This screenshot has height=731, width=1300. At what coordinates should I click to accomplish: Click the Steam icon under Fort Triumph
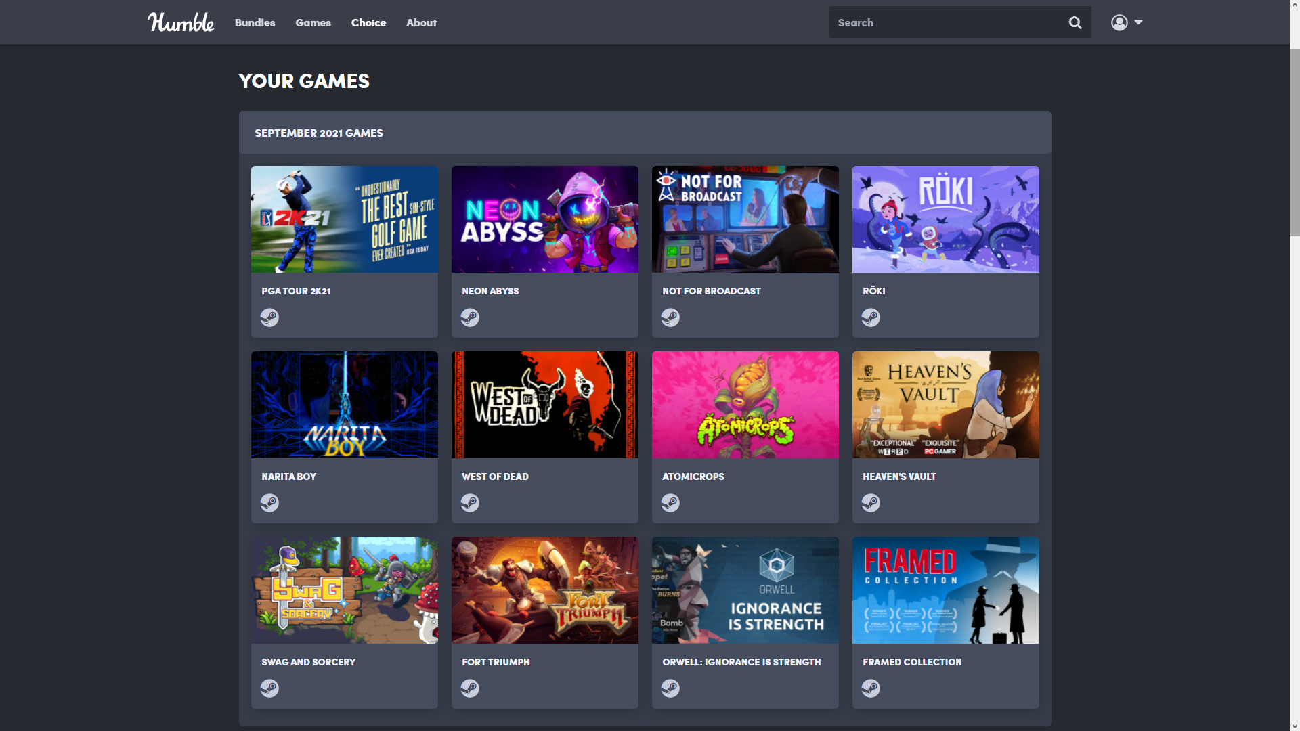470,688
